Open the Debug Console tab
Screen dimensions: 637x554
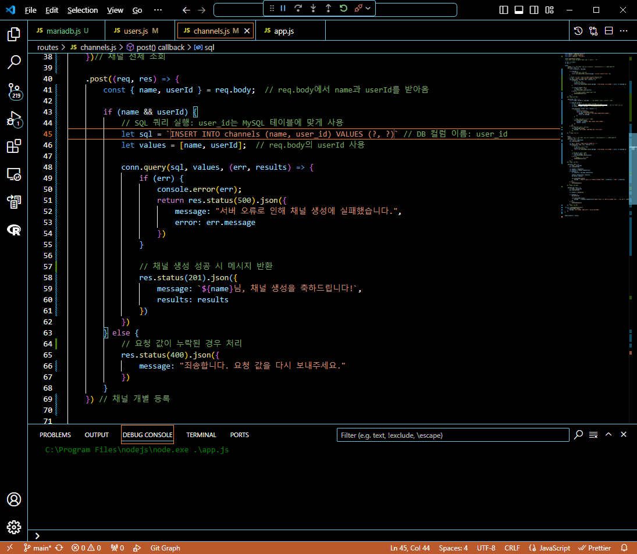pos(147,435)
